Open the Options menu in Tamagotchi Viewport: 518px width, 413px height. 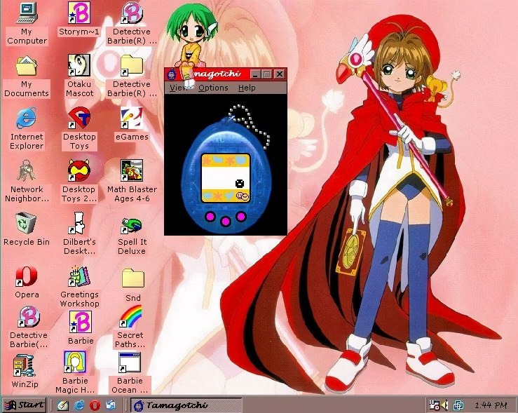213,88
